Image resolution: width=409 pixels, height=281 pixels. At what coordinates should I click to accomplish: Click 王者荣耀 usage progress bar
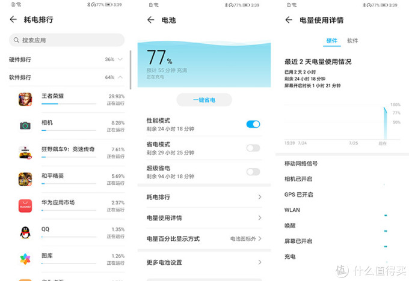tap(69, 104)
